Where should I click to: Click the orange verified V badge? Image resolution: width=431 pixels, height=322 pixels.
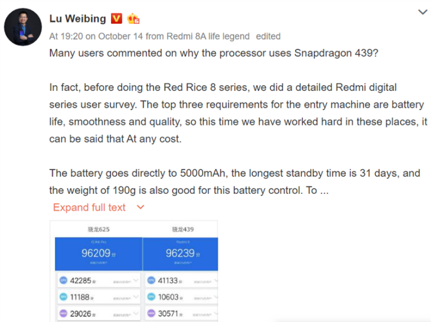click(117, 19)
